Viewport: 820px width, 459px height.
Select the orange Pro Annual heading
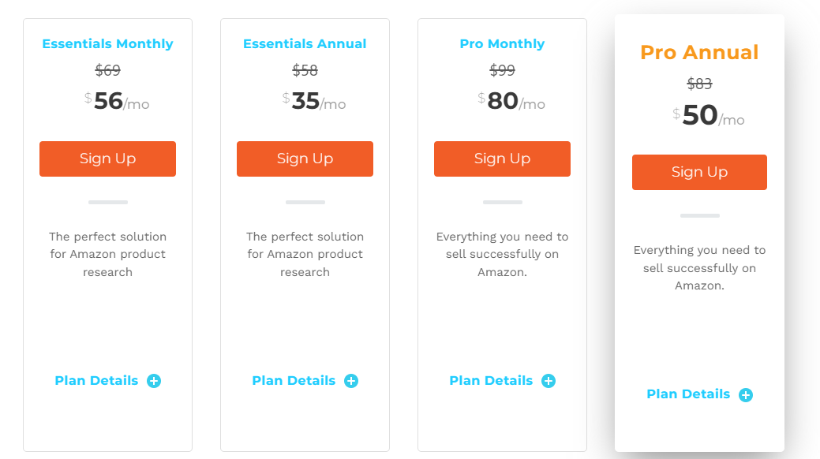(700, 52)
